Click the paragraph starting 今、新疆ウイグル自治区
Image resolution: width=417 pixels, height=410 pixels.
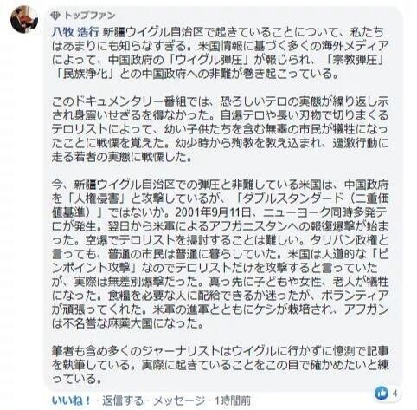(221, 254)
